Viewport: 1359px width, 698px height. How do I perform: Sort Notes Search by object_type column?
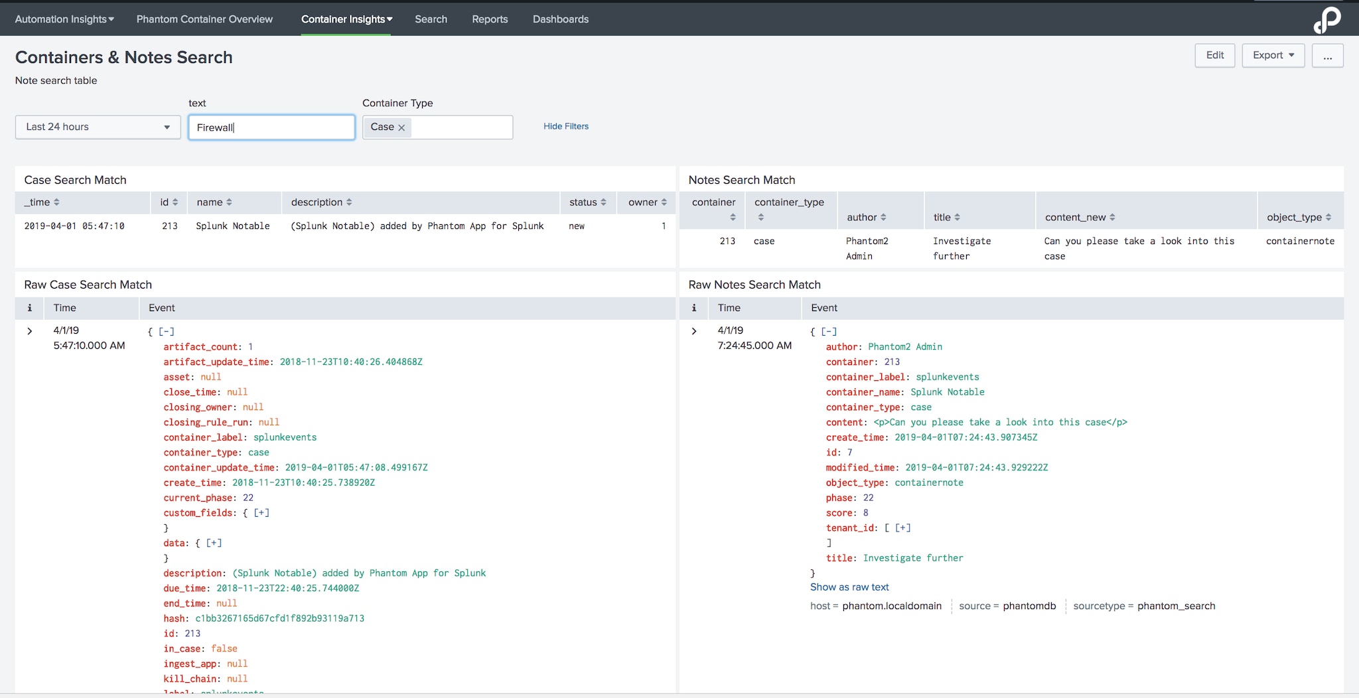(x=1299, y=218)
